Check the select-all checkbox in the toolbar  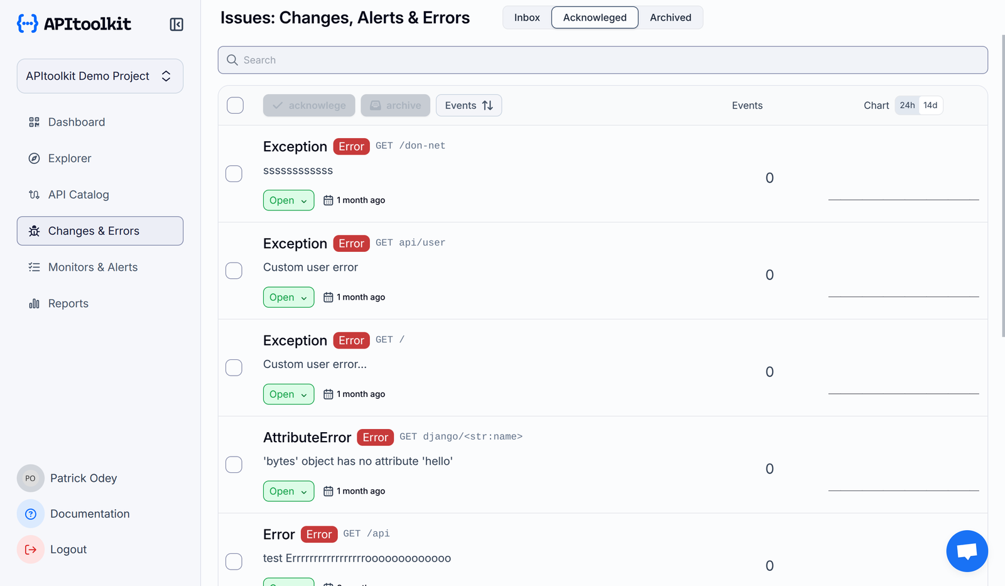click(x=235, y=106)
